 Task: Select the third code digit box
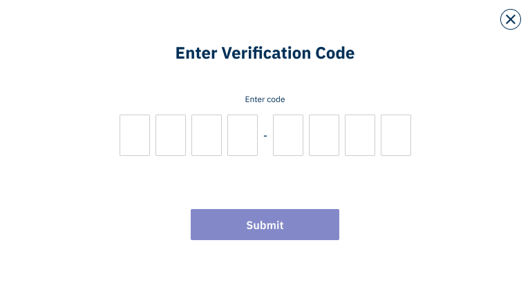tap(207, 135)
